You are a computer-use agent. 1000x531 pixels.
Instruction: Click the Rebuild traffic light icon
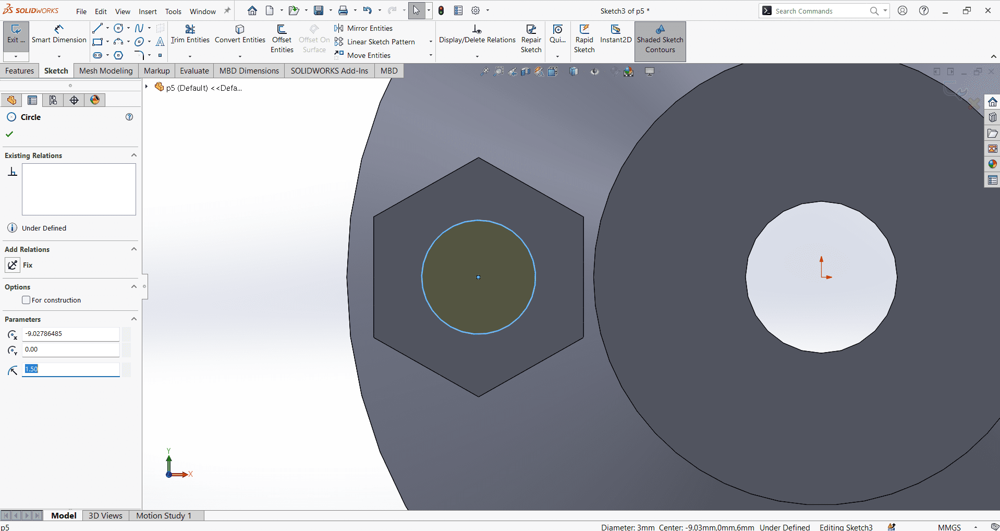(442, 10)
